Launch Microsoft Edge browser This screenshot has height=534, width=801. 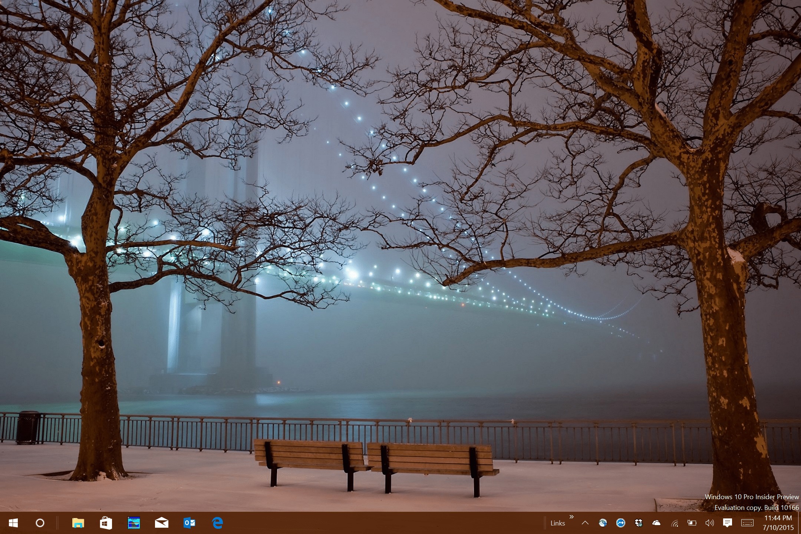coord(217,523)
